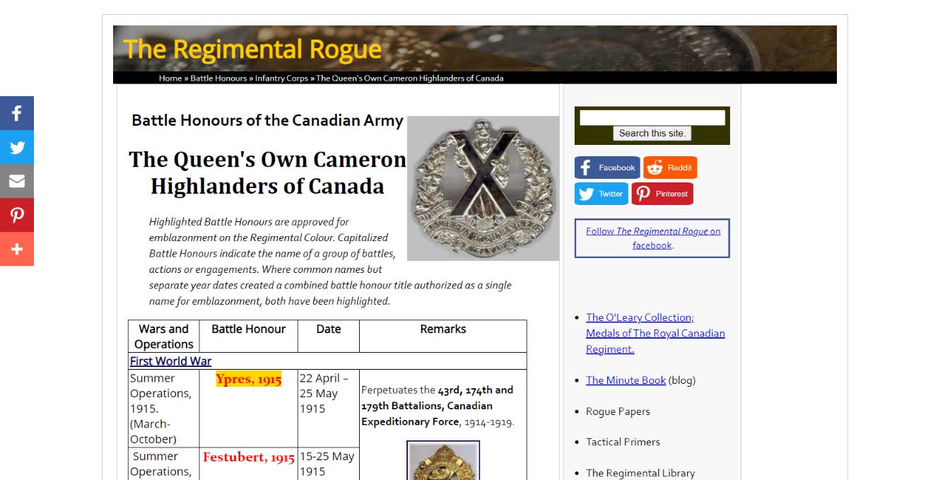Tweet page using left sidebar Twitter icon
Viewport: 950px width, 480px height.
[17, 147]
